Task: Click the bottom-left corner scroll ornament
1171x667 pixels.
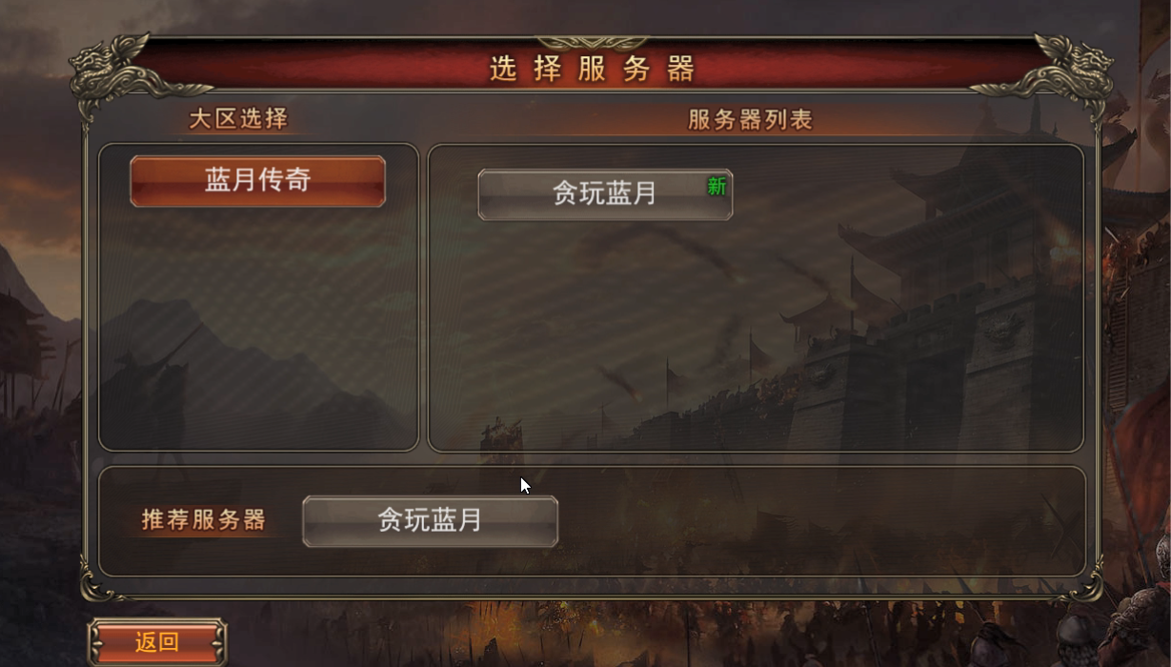Action: [x=98, y=579]
